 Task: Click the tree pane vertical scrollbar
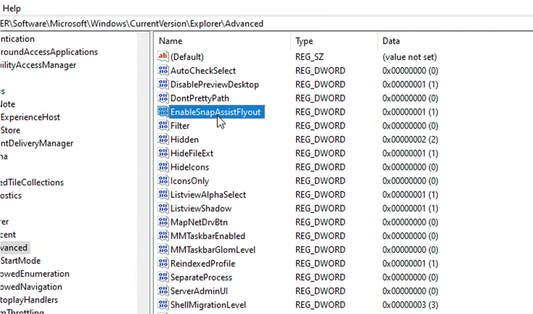142,172
